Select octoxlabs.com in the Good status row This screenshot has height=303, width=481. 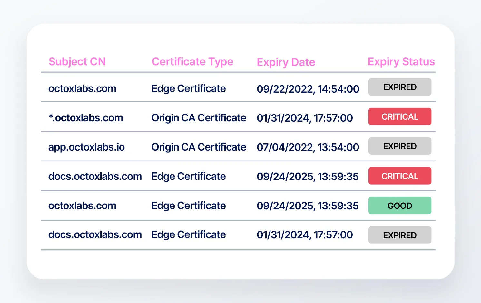82,206
